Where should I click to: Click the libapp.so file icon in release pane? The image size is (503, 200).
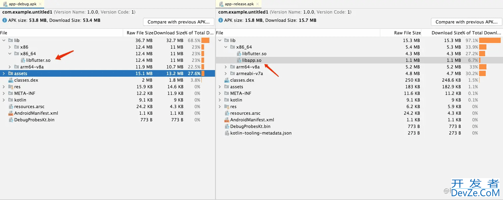pos(239,60)
